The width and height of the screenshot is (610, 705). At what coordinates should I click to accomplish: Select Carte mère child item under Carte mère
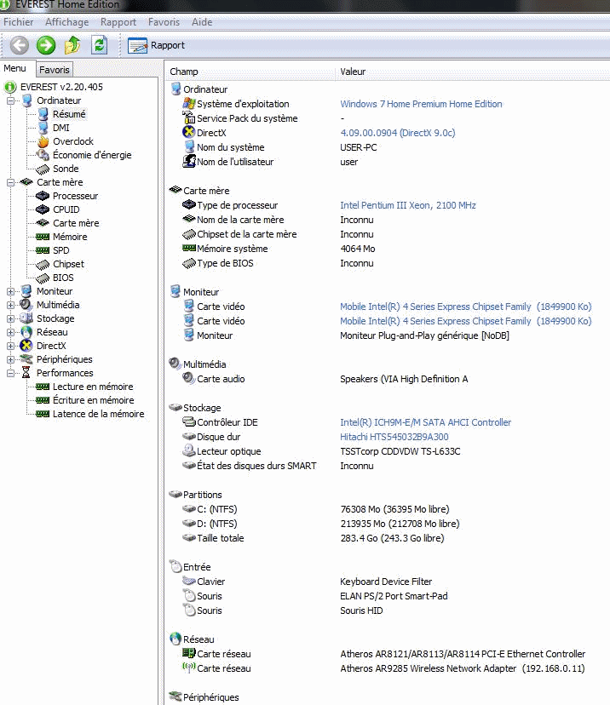click(76, 223)
